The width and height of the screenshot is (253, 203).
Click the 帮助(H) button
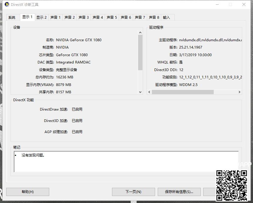(28, 192)
